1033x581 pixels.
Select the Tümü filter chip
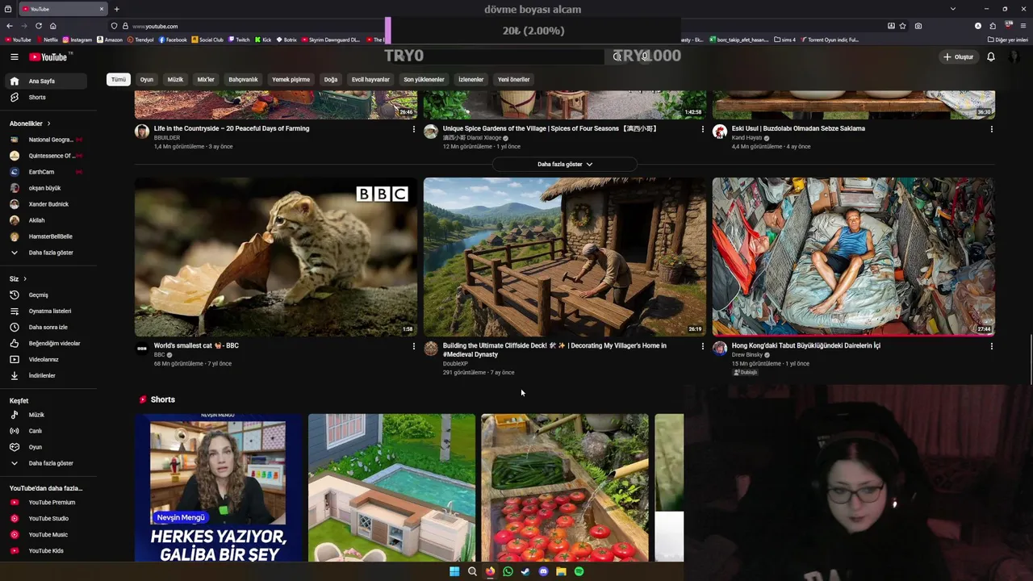pyautogui.click(x=119, y=79)
